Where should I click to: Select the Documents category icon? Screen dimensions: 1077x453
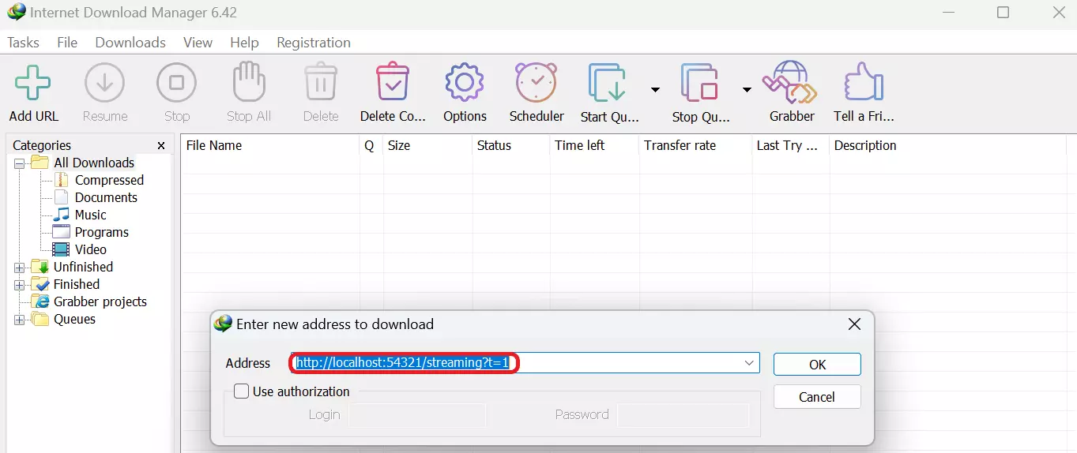[x=61, y=197]
